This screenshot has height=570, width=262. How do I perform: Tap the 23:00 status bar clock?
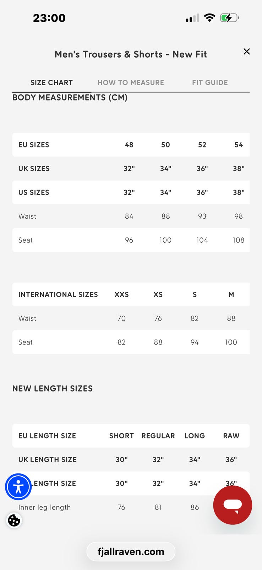coord(49,18)
